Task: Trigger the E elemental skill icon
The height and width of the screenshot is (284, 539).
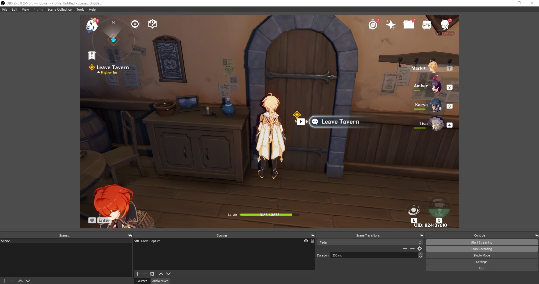Action: [414, 211]
